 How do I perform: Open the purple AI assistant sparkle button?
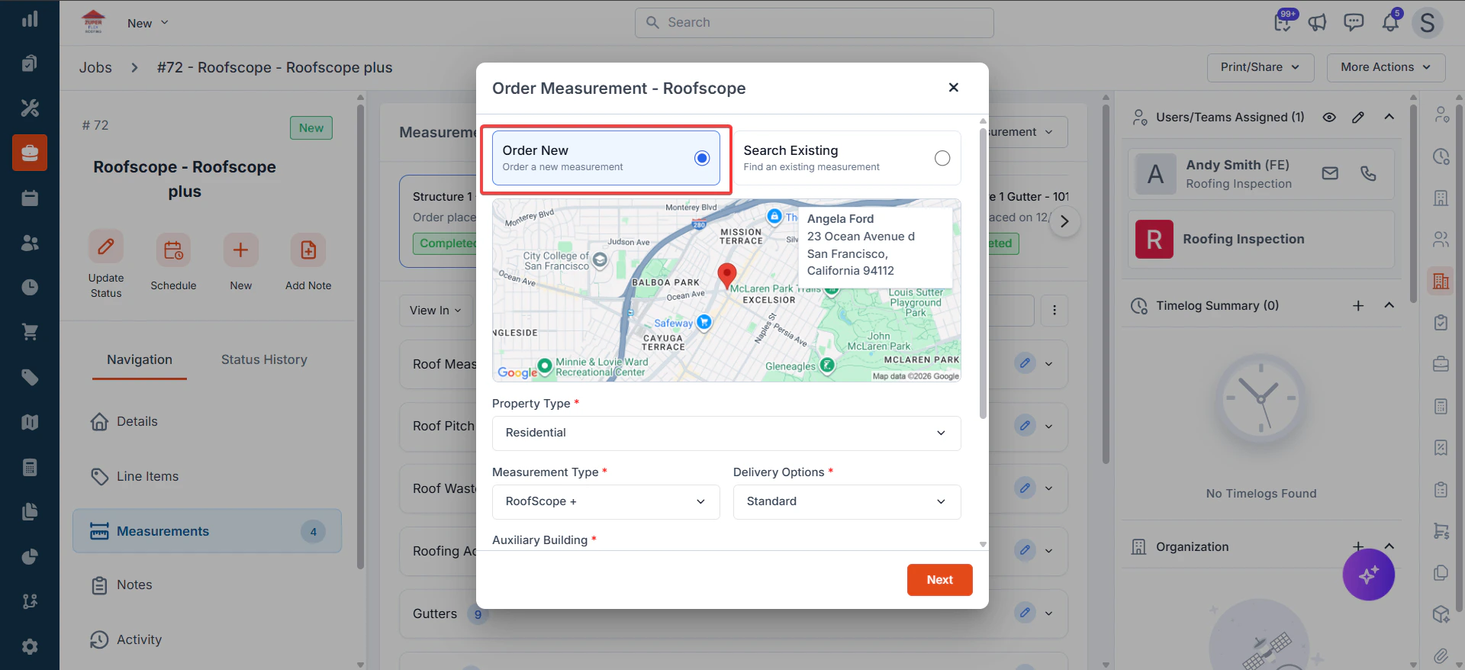[x=1368, y=575]
